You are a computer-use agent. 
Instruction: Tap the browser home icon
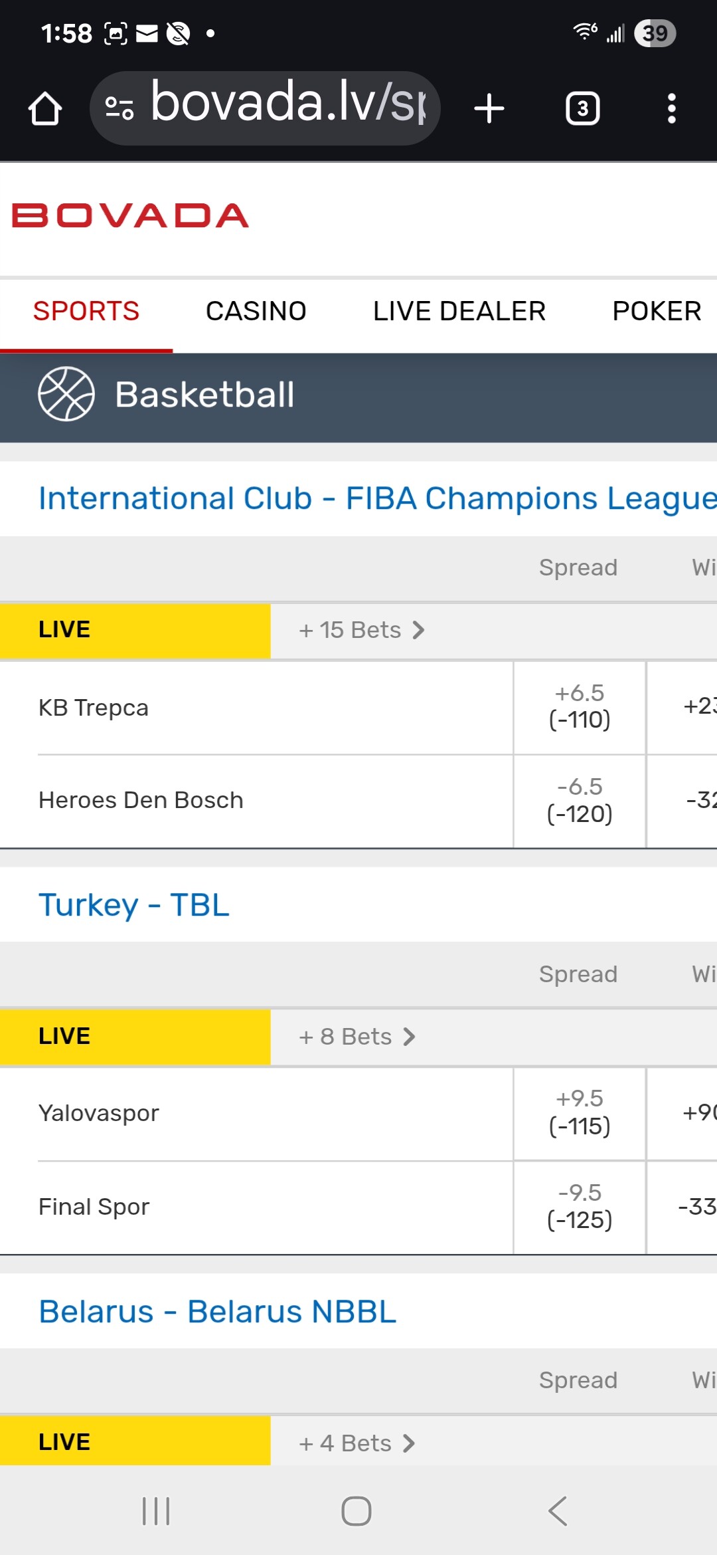[45, 108]
